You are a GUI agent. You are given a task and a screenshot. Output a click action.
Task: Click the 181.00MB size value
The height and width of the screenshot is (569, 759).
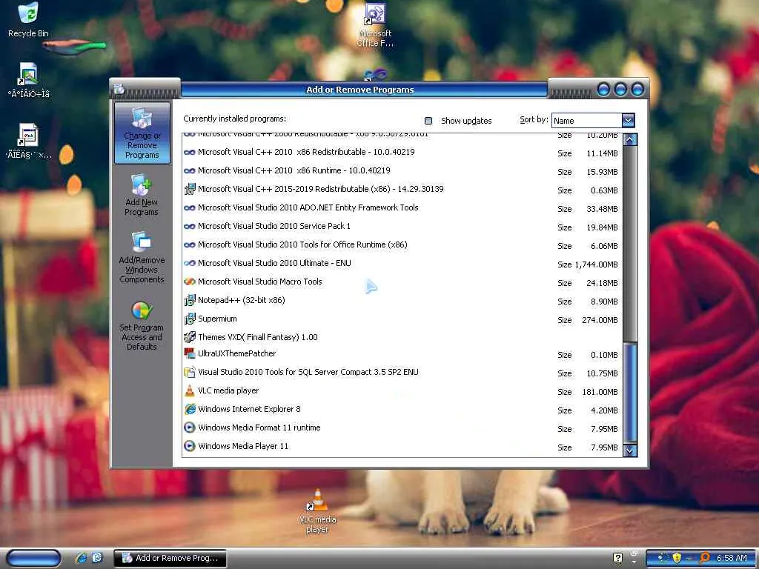[x=600, y=393]
